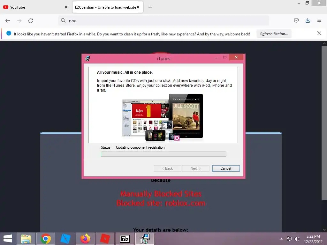Image resolution: width=327 pixels, height=245 pixels.
Task: Click the iTunes installer title bar icon
Action: (x=87, y=58)
